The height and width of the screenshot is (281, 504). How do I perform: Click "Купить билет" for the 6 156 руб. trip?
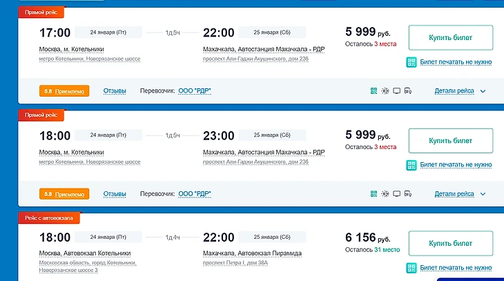coord(450,244)
